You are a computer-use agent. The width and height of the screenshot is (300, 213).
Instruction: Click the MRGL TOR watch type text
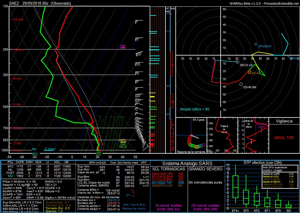(x=284, y=138)
